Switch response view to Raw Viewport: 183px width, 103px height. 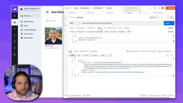pyautogui.click(x=79, y=56)
